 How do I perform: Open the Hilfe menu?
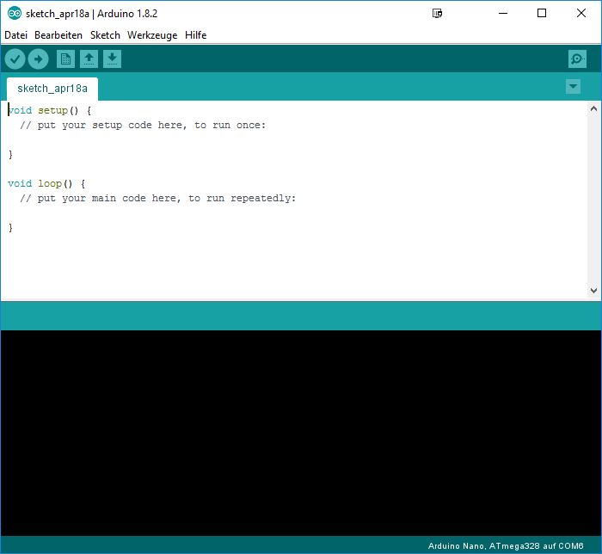196,35
